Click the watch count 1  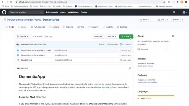153,20
